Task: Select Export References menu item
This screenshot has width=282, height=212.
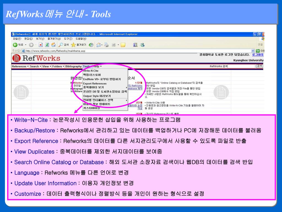Action: coord(105,83)
